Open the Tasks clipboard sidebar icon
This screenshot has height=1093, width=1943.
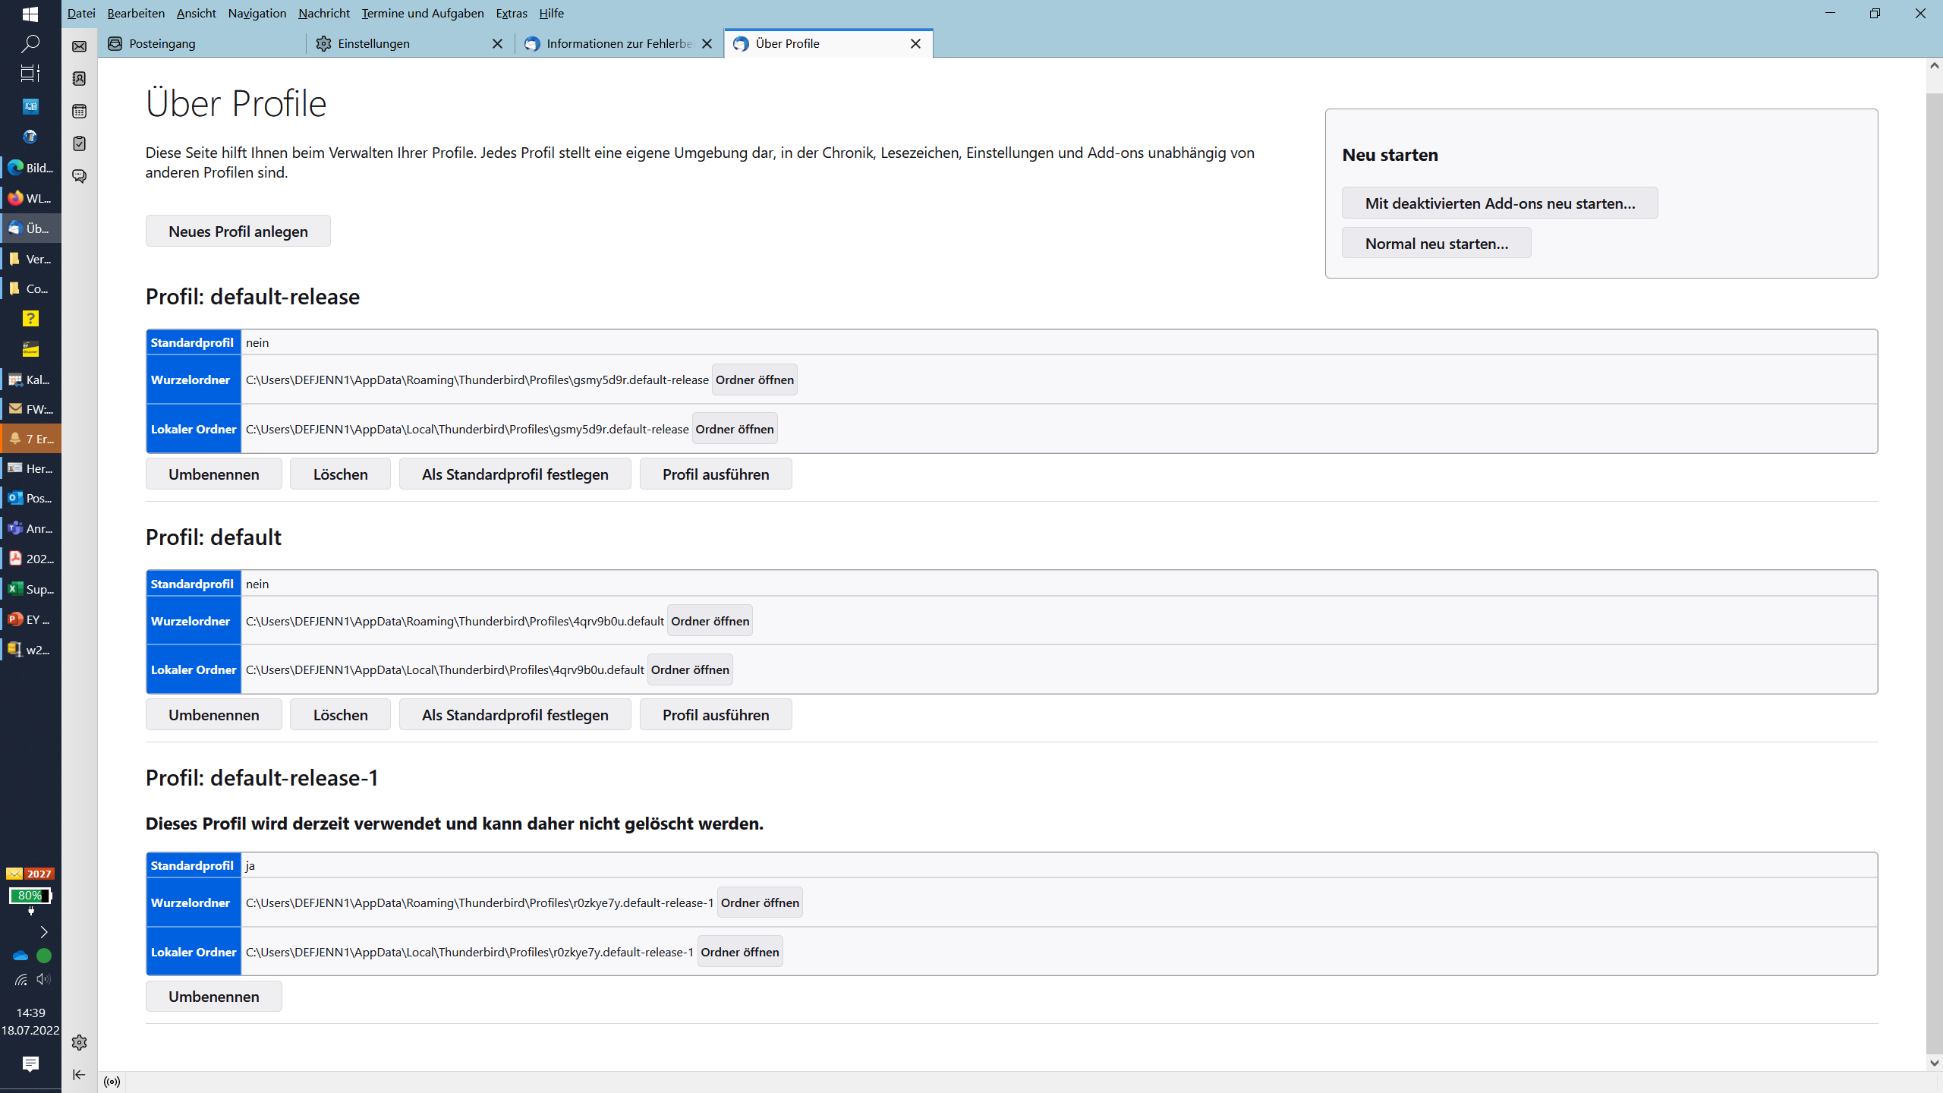(79, 143)
